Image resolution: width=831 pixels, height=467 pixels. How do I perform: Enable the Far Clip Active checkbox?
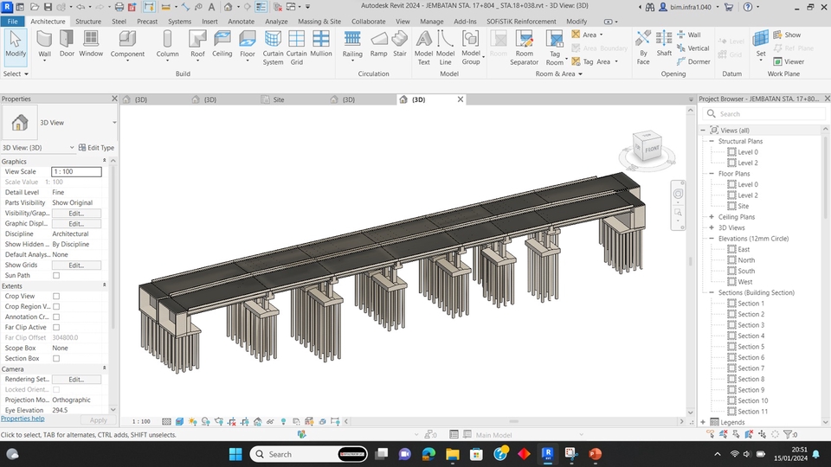(56, 327)
